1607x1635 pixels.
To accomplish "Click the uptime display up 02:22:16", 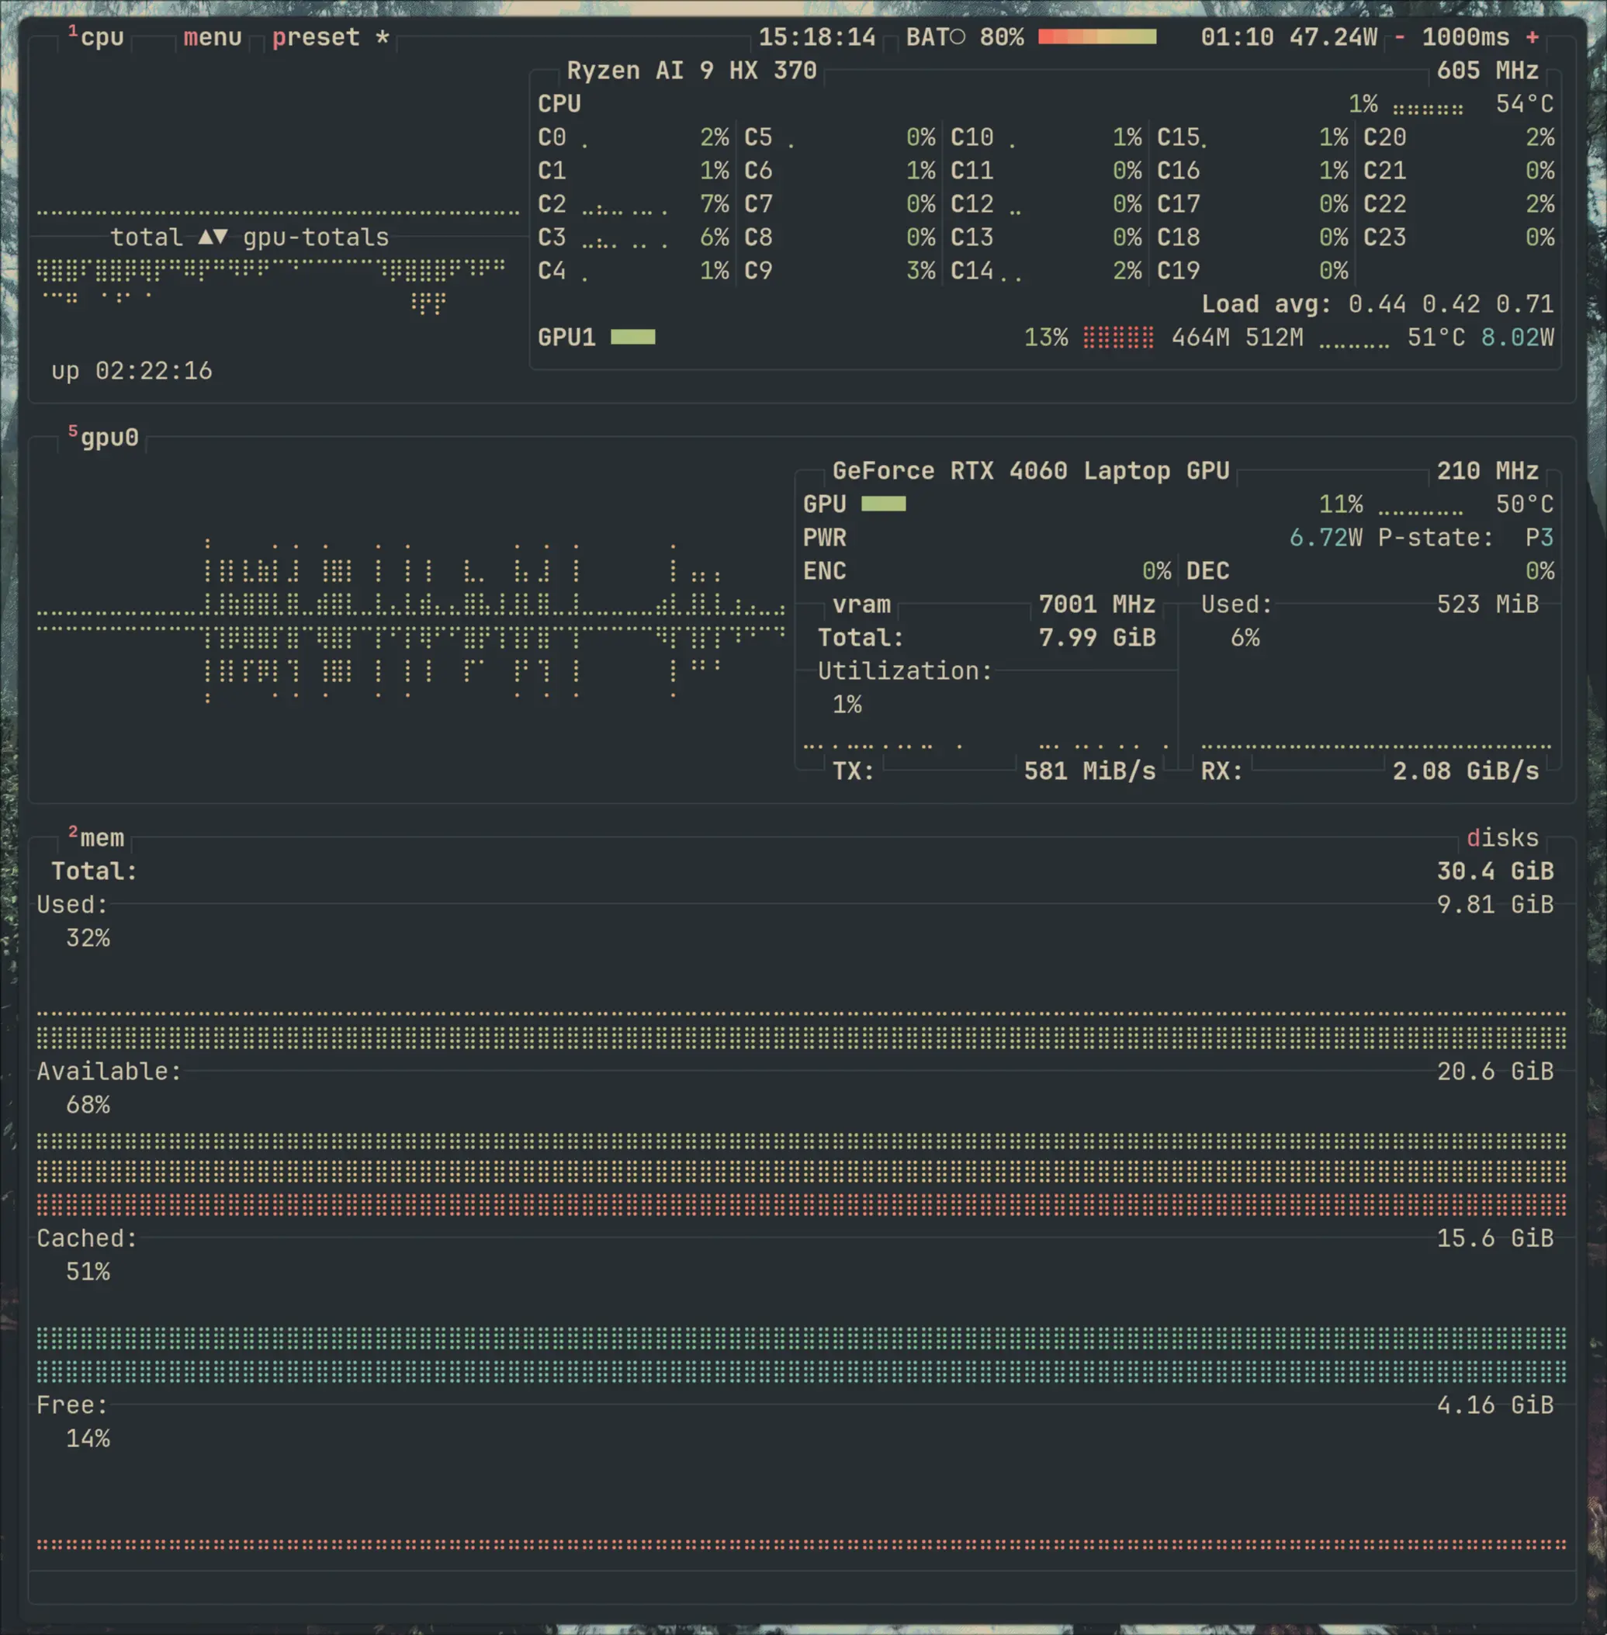I will coord(131,369).
